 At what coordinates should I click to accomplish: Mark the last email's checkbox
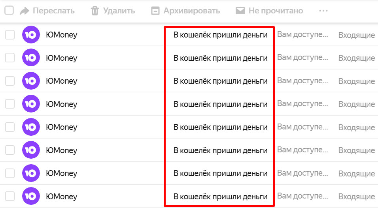pyautogui.click(x=10, y=196)
